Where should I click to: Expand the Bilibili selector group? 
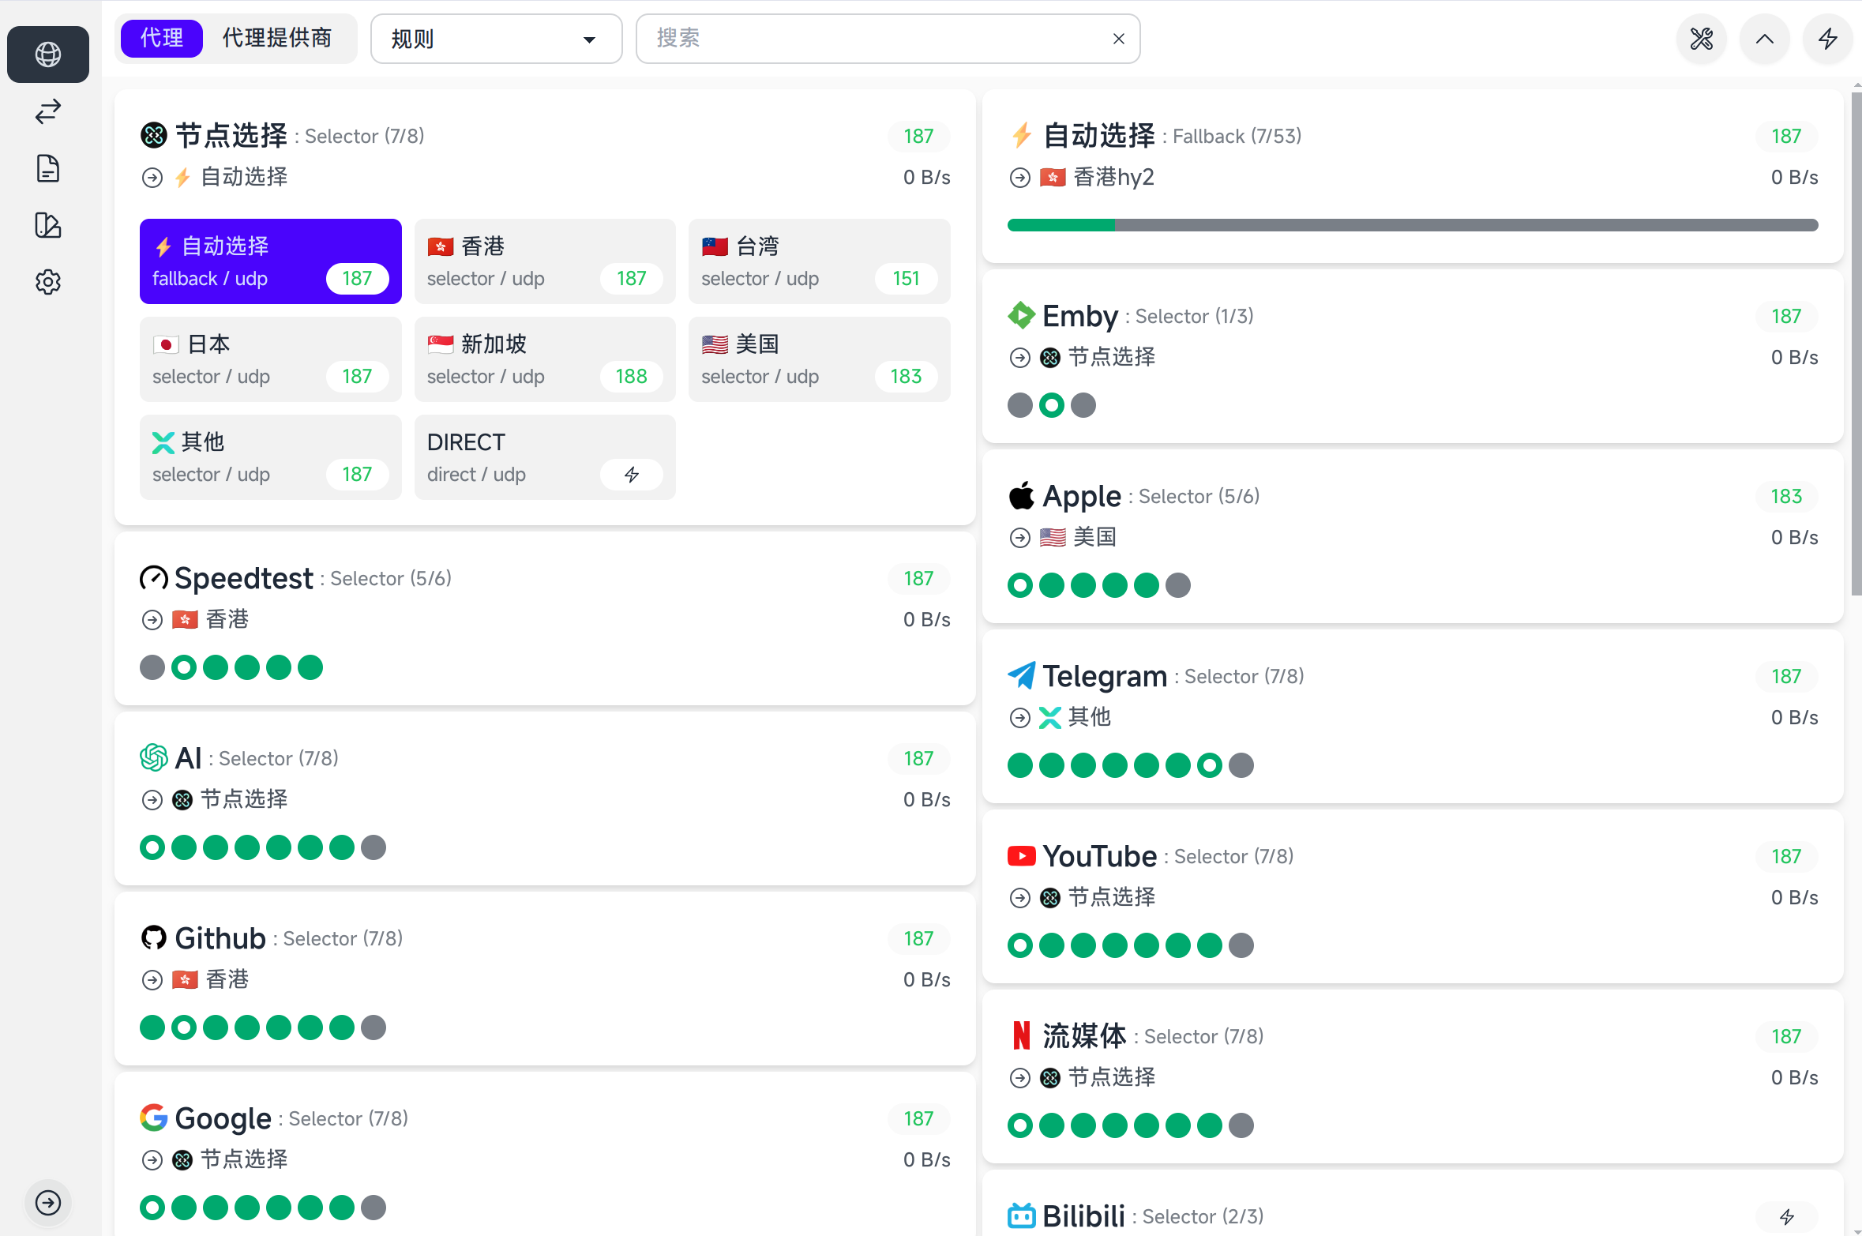coord(1413,1204)
